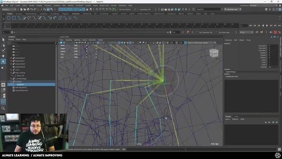282x159 pixels.
Task: Select the pencil curve tool on shelf
Action: 24,18
